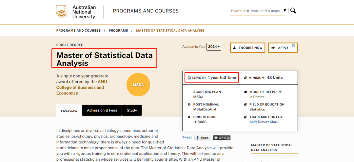Viewport: 354px width, 162px height.
Task: Click the 48 Units value
Action: click(x=275, y=78)
